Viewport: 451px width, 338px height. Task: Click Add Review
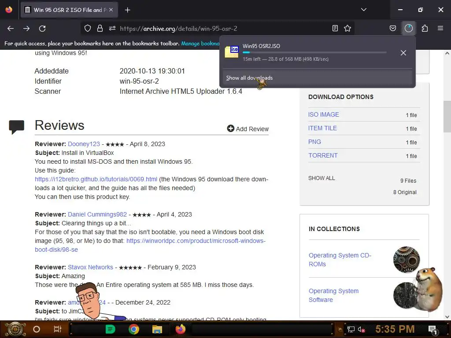(248, 129)
